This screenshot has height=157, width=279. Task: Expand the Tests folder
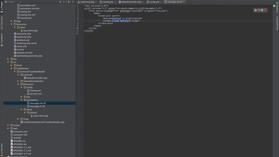coord(18,119)
